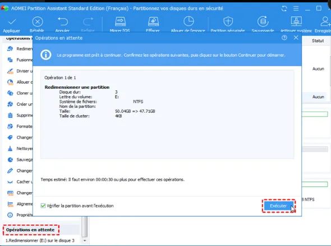Viewport: 331px width, 246px height.
Task: Click Redimensionner une partition operation title
Action: point(77,87)
